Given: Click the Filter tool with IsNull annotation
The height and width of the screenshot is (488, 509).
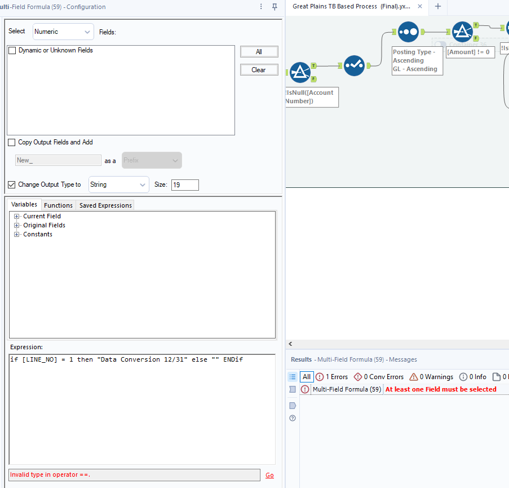Looking at the screenshot, I should point(300,72).
